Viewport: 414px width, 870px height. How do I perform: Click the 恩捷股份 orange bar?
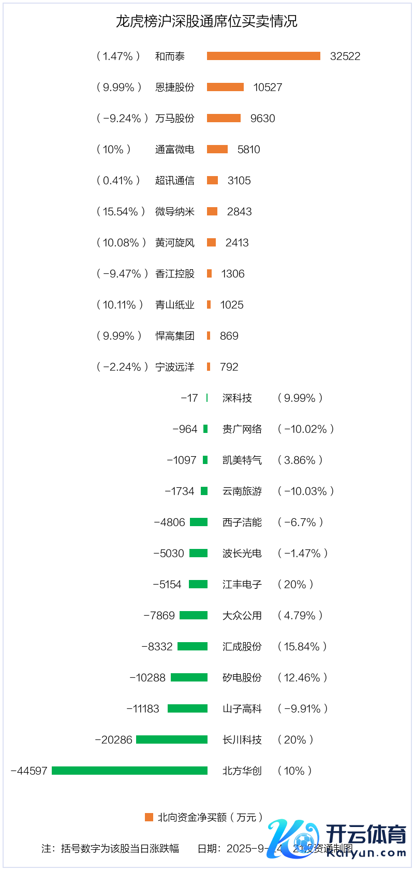[x=225, y=87]
